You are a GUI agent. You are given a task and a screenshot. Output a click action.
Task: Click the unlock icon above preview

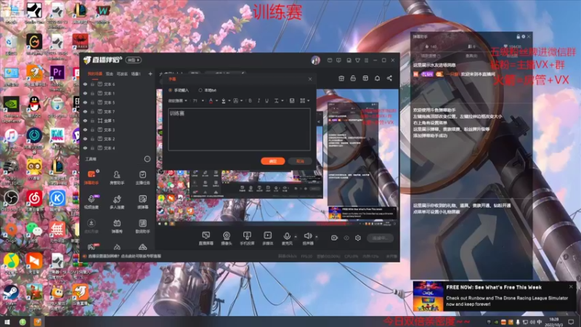(x=353, y=78)
